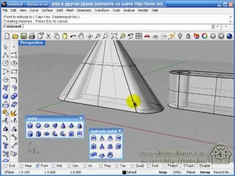Toggle Ortho in the status bar
The width and height of the screenshot is (235, 176).
pos(177,172)
